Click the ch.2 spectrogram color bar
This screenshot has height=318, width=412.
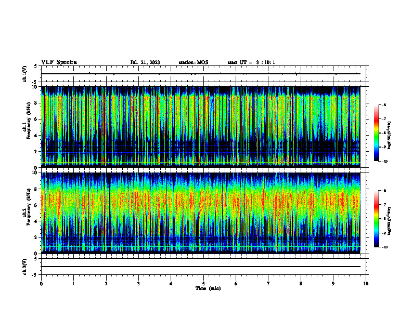pyautogui.click(x=376, y=219)
